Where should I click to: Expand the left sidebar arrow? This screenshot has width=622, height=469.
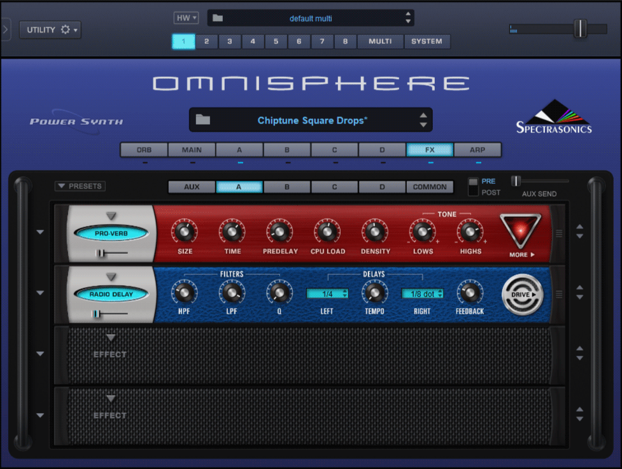click(x=6, y=29)
